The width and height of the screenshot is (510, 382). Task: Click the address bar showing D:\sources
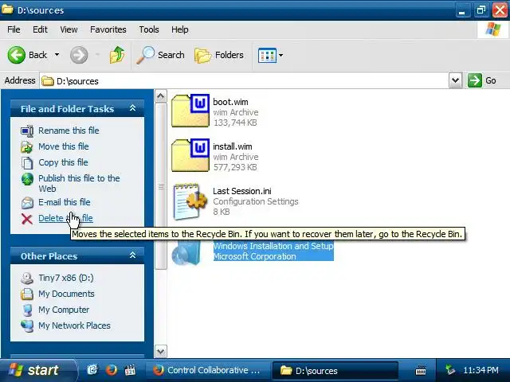244,81
